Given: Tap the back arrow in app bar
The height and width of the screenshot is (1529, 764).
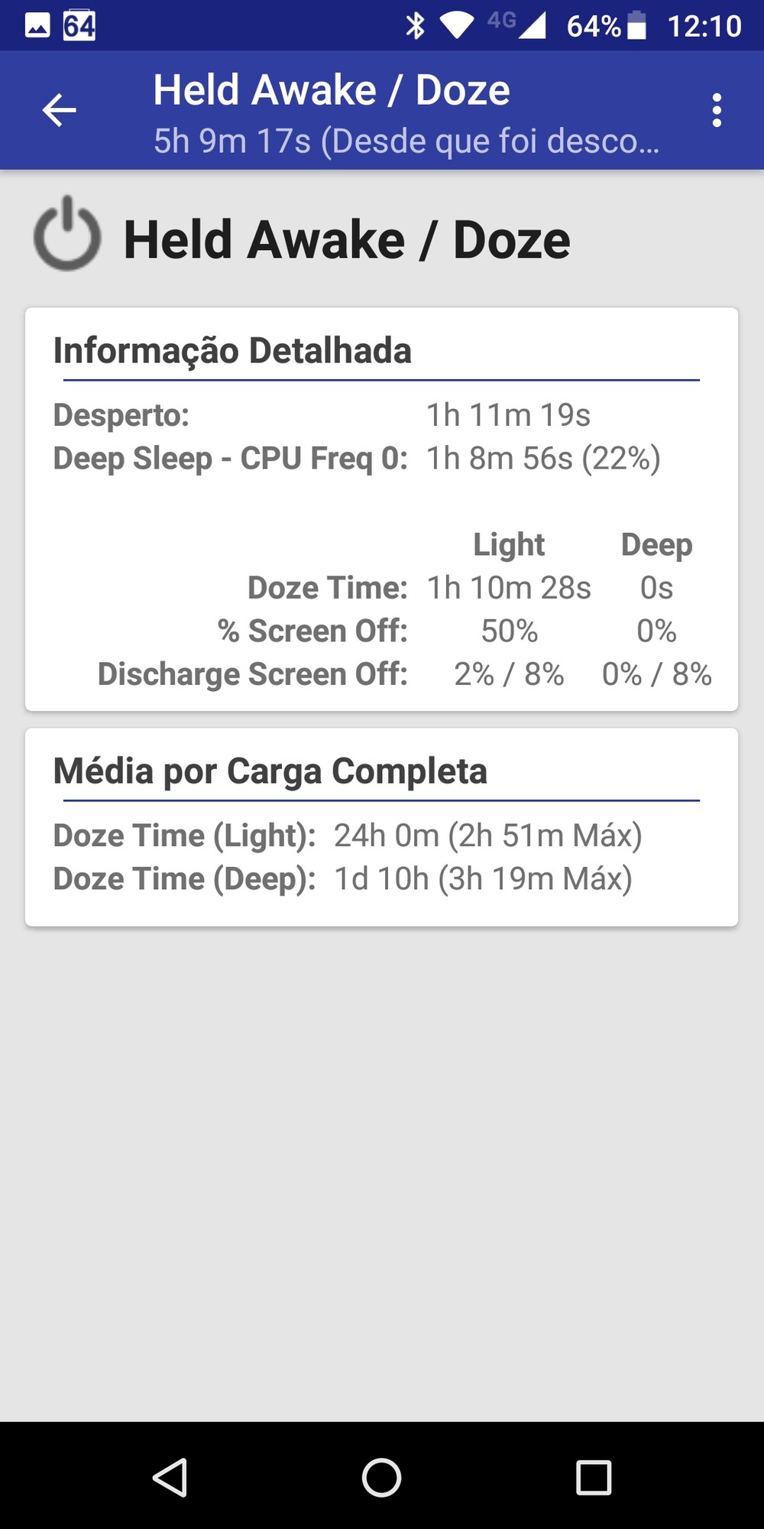Looking at the screenshot, I should 59,110.
